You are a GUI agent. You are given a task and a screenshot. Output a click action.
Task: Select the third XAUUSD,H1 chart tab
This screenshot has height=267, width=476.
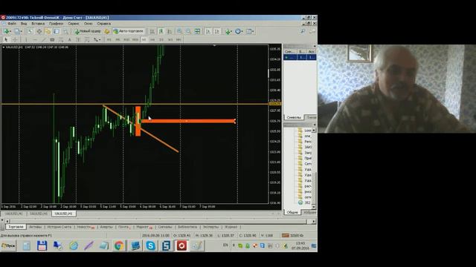(64, 214)
